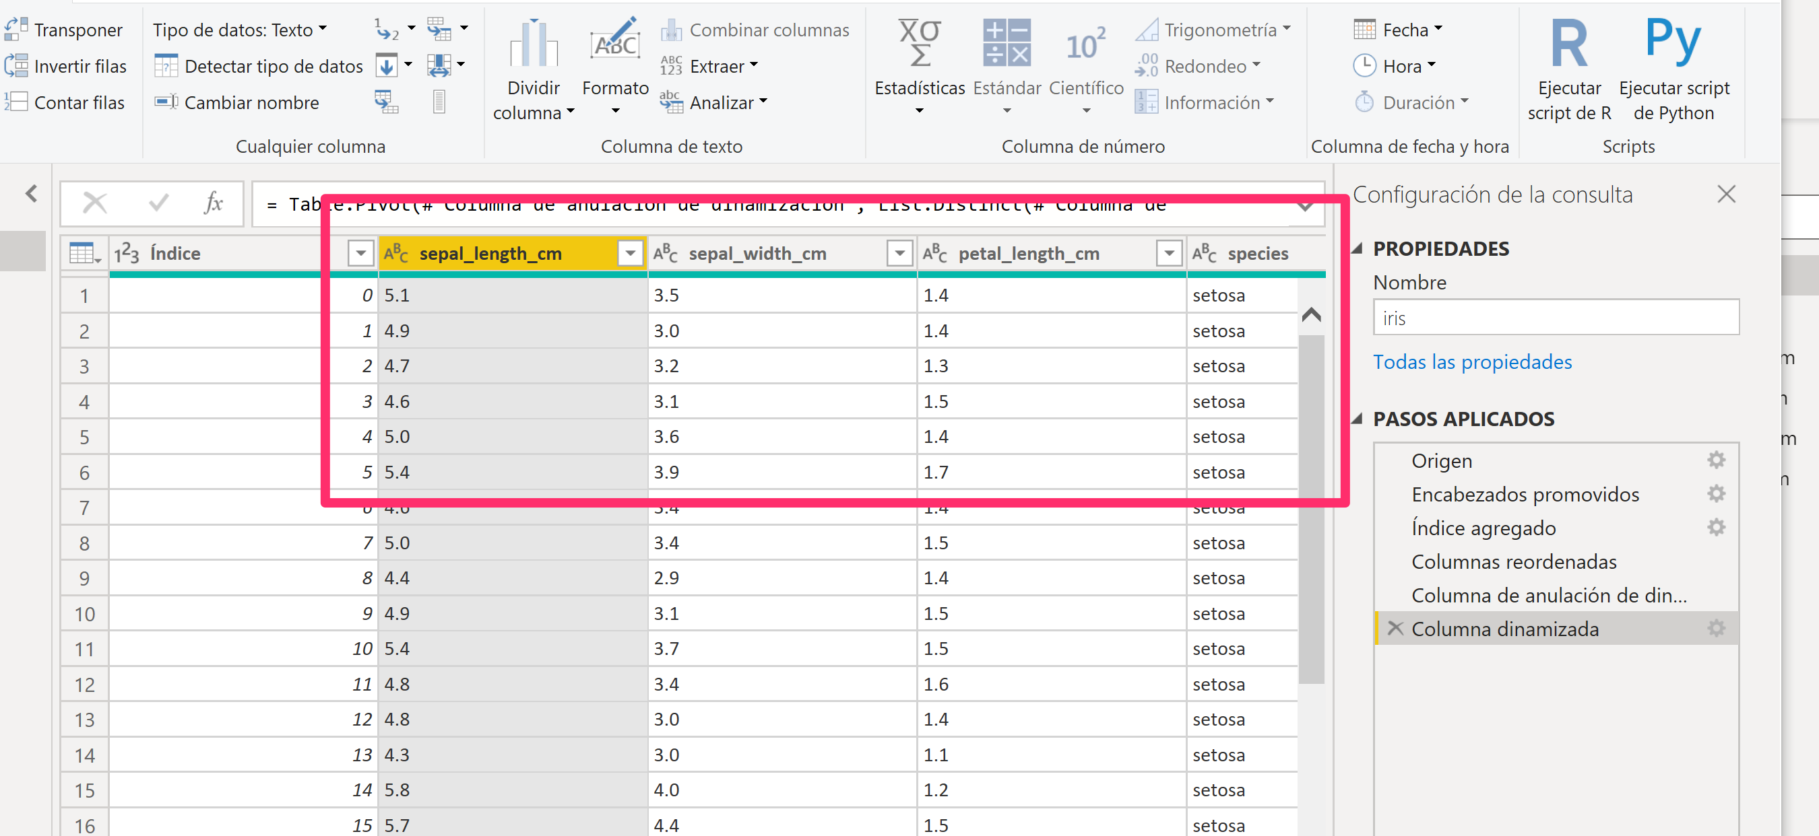
Task: Click Invertir filas in the ribbon
Action: [x=65, y=67]
